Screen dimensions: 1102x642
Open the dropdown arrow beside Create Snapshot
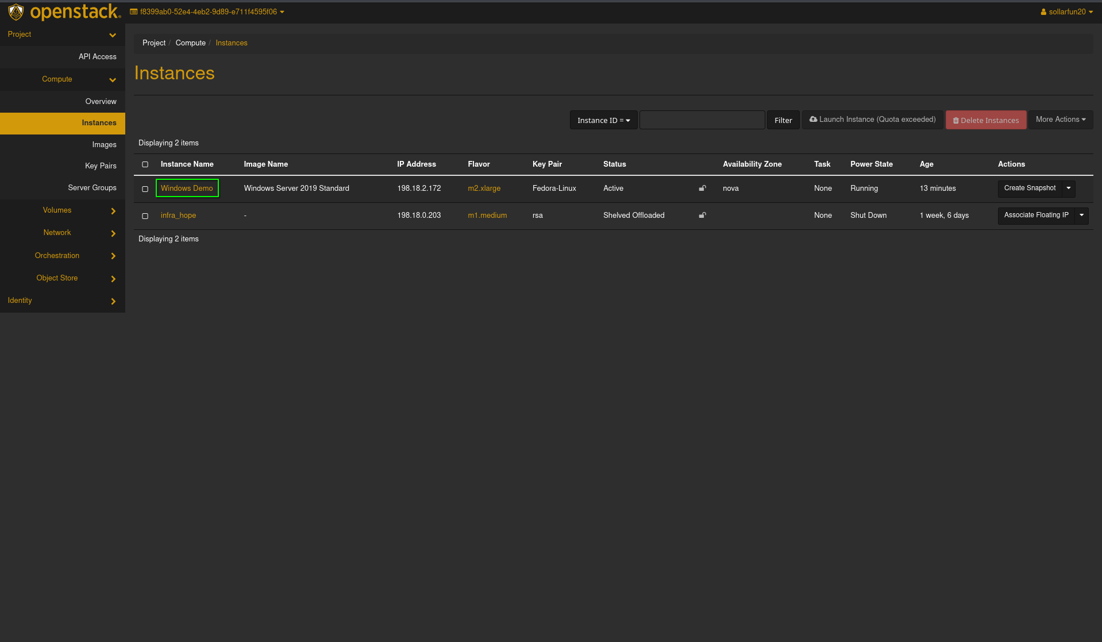[x=1069, y=188]
